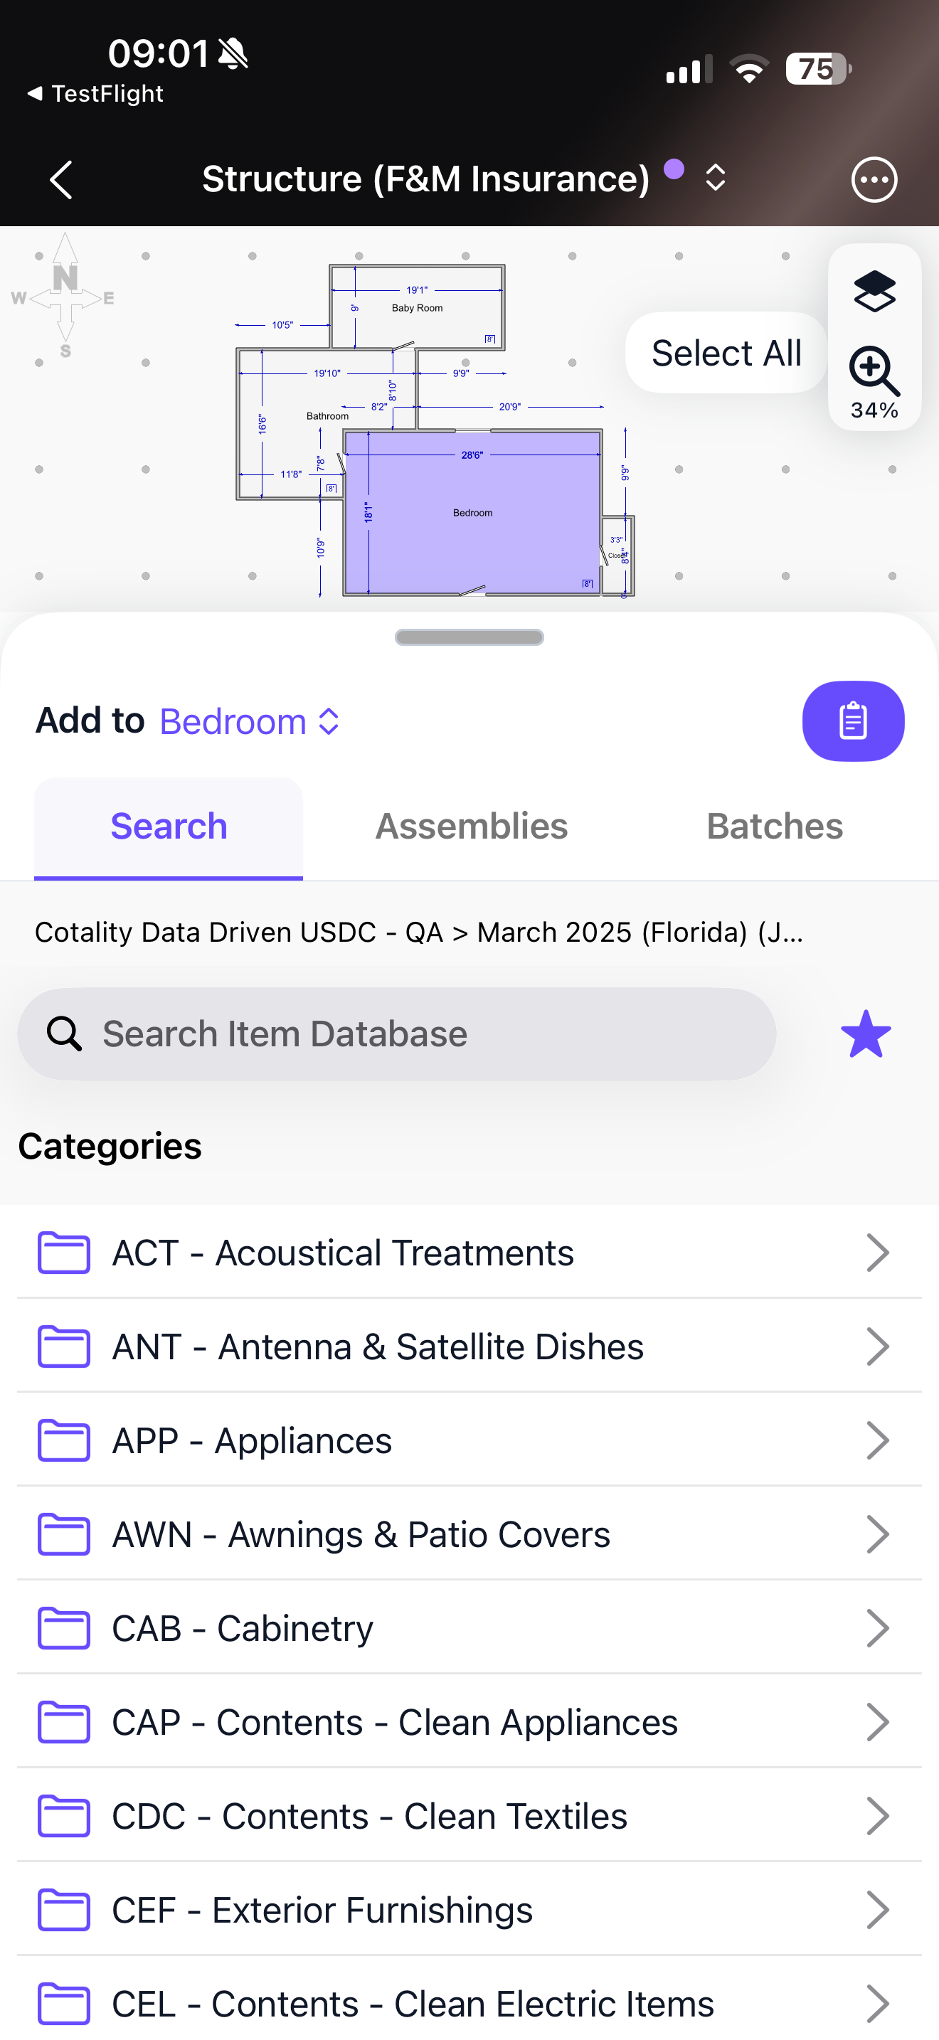This screenshot has height=2040, width=939.
Task: Open the price list breadcrumb path
Action: click(x=419, y=932)
